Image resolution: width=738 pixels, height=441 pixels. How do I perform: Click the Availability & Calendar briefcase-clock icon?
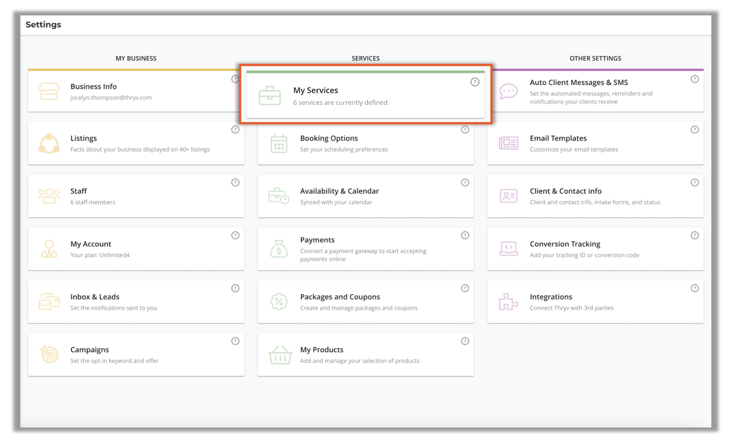click(x=279, y=196)
